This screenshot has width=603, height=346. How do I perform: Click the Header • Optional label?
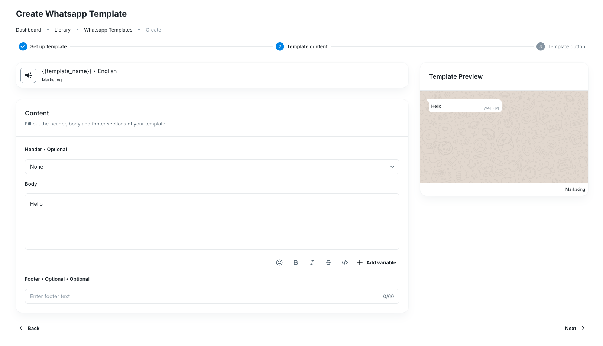(x=46, y=149)
